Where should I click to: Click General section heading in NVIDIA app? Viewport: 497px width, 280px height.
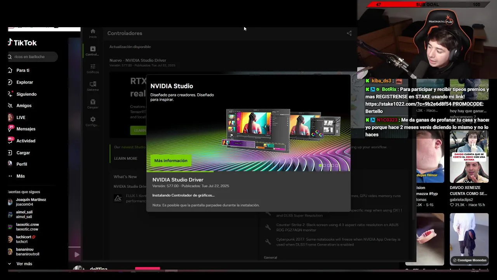click(271, 257)
